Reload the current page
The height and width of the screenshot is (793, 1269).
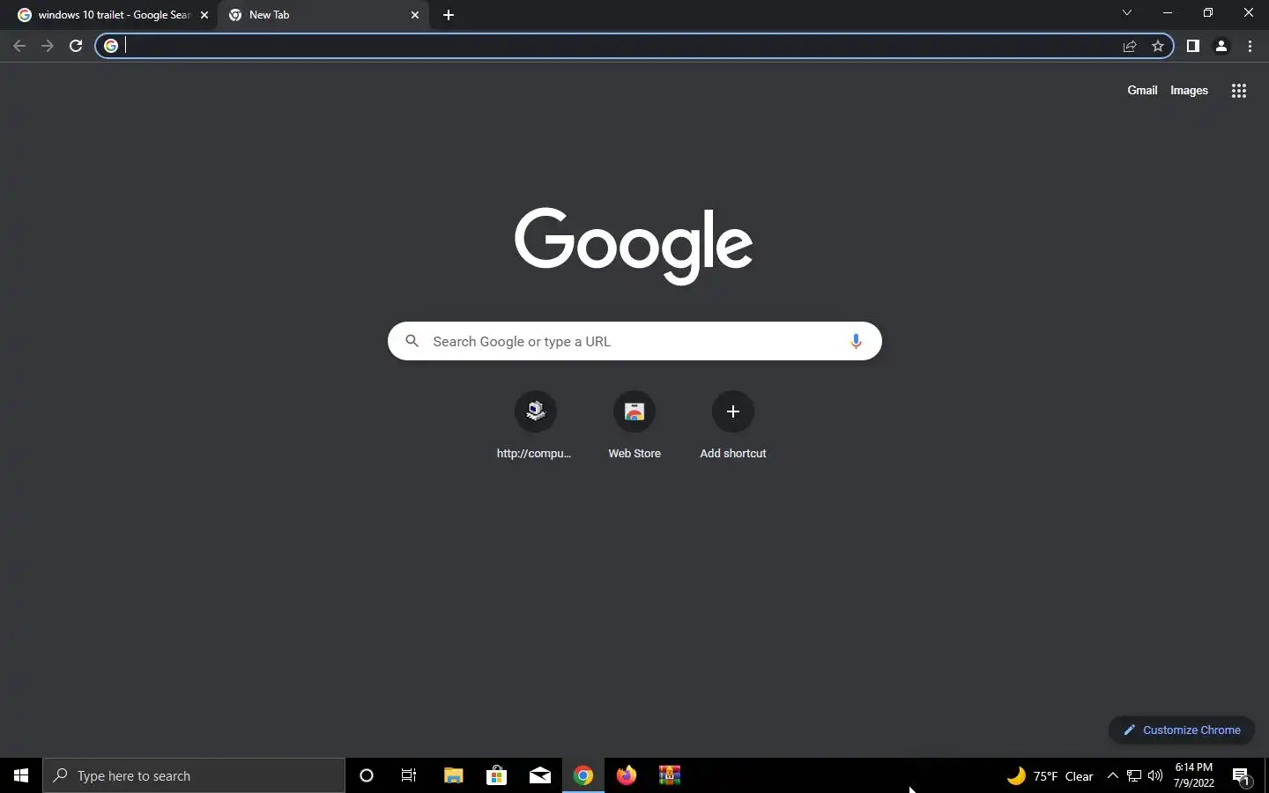click(76, 46)
